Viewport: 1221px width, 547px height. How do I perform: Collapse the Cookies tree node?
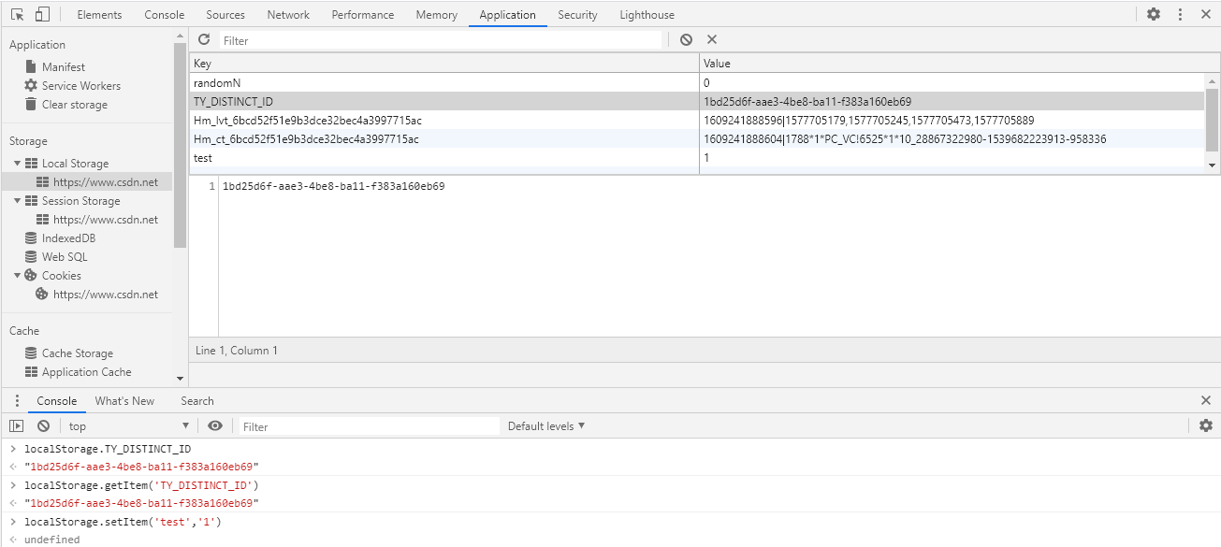[18, 276]
